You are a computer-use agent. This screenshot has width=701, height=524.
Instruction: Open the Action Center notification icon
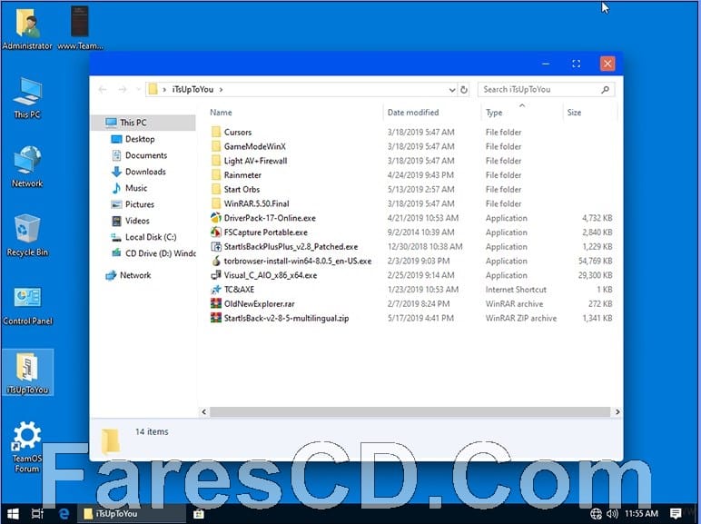point(676,513)
